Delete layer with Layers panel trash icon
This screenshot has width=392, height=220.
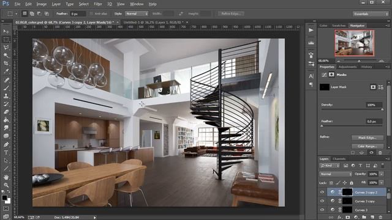[380, 218]
